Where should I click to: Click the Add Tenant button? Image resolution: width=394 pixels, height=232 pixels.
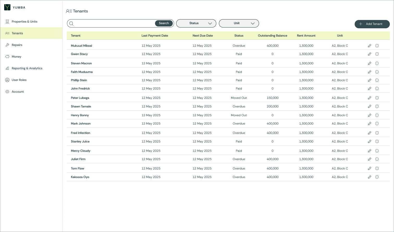tap(372, 24)
